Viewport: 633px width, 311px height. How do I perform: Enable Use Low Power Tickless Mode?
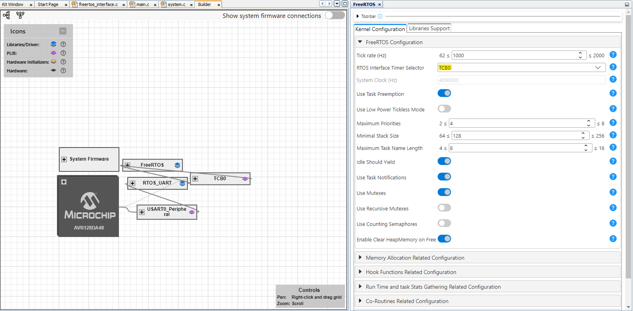(x=444, y=109)
